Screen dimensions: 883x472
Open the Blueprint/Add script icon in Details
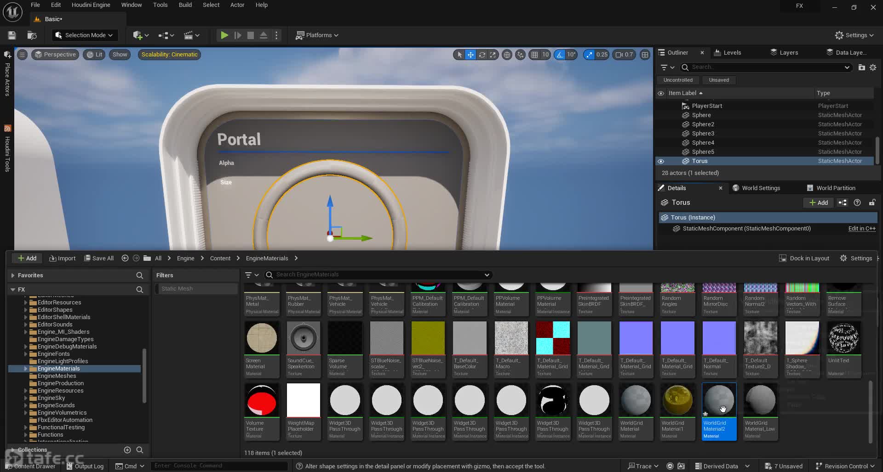[x=843, y=203]
